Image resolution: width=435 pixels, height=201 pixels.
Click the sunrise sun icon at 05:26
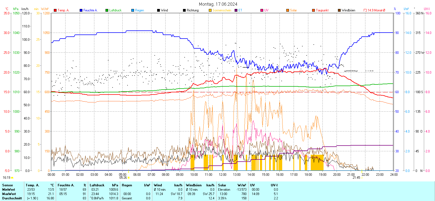pos(129,178)
